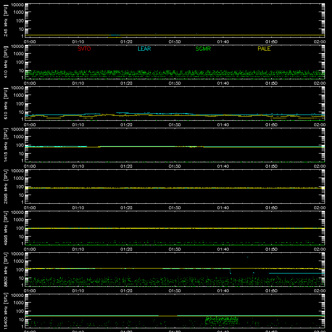
Task: Click the red SVTO station legend label
Action: pyautogui.click(x=84, y=49)
